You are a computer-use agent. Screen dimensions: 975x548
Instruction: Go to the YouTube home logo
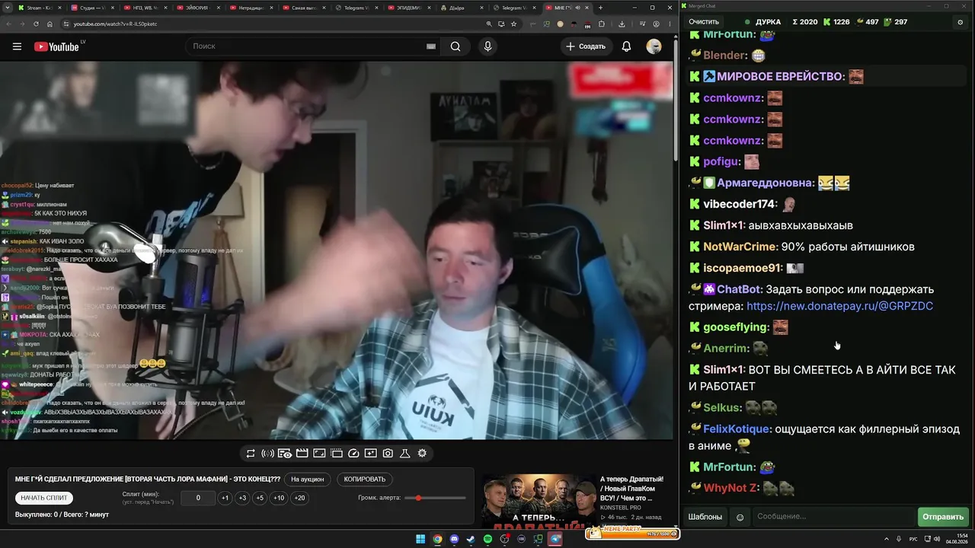coord(56,46)
